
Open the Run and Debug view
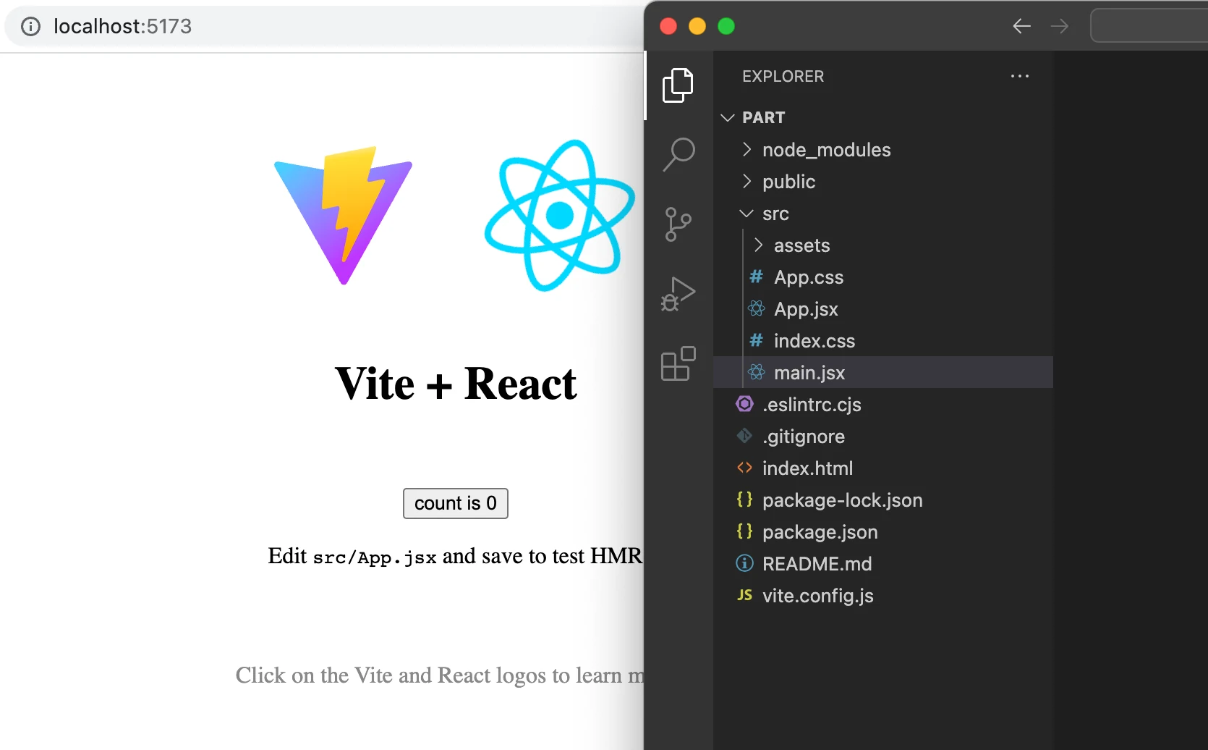[678, 294]
